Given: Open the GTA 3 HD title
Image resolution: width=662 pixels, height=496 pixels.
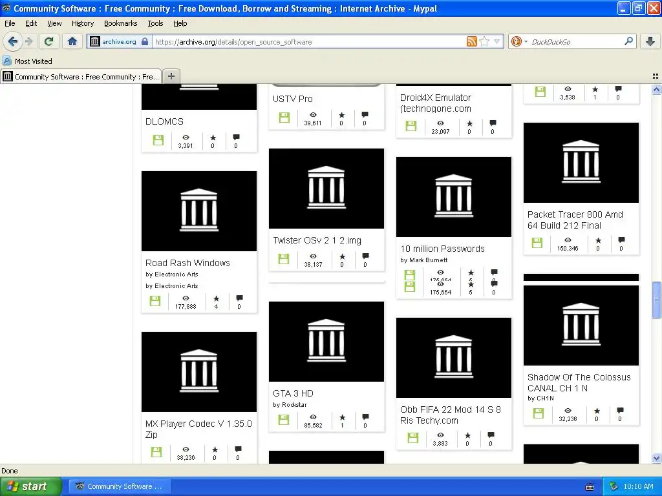Looking at the screenshot, I should tap(293, 393).
